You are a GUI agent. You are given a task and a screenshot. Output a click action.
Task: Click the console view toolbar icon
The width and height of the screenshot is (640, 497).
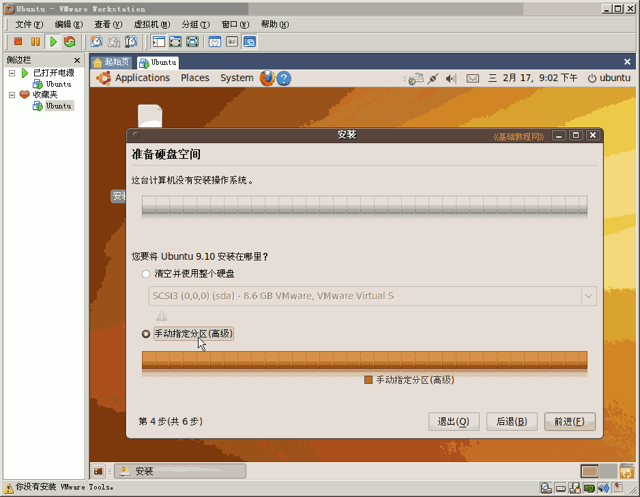tap(250, 42)
